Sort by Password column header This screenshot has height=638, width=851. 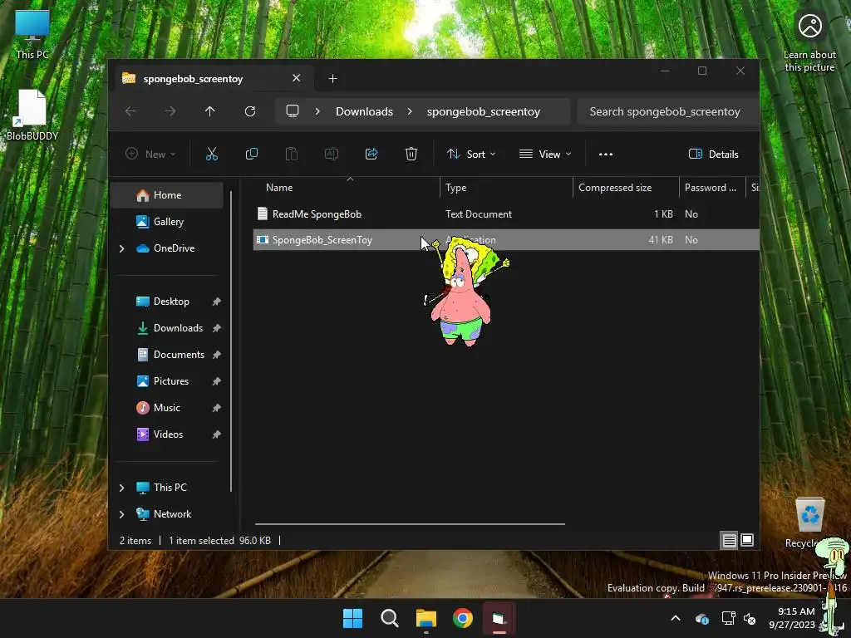point(712,188)
